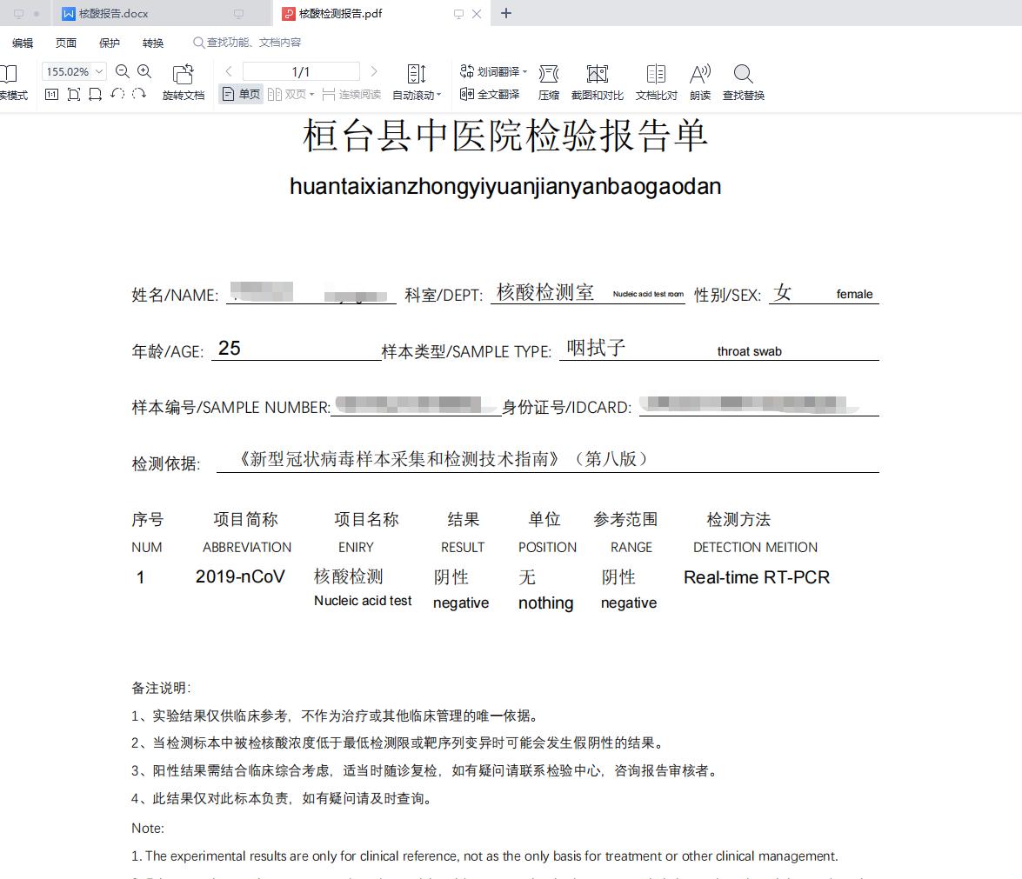Image resolution: width=1022 pixels, height=879 pixels.
Task: Click the next page arrow button
Action: click(x=372, y=71)
